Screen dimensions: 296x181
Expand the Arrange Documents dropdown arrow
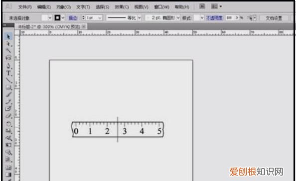pos(220,6)
